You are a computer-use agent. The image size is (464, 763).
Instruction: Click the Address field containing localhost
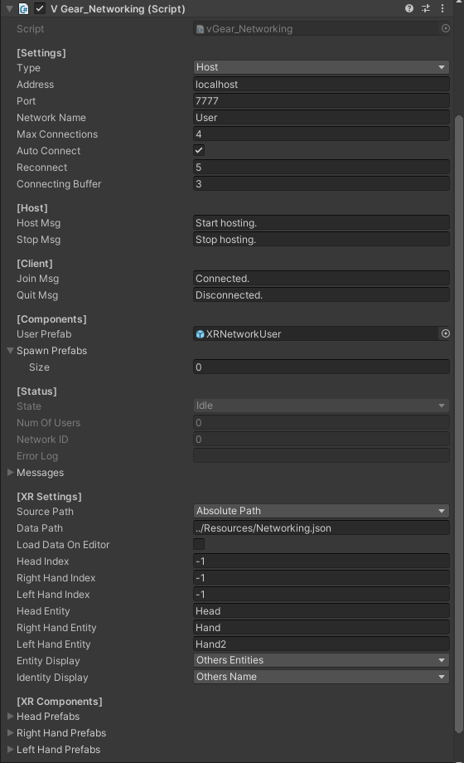click(x=321, y=85)
